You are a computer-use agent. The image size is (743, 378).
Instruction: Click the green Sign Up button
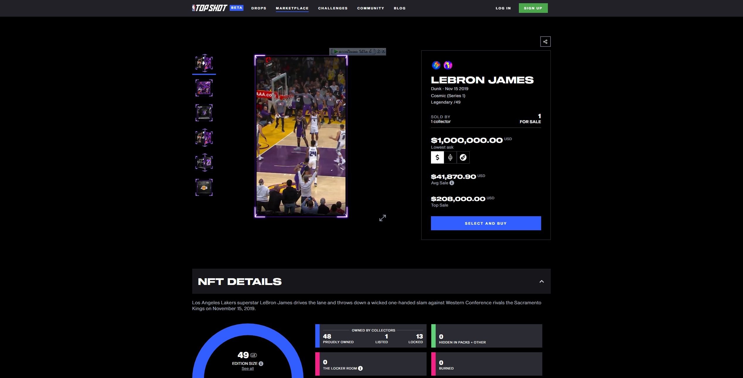point(533,8)
